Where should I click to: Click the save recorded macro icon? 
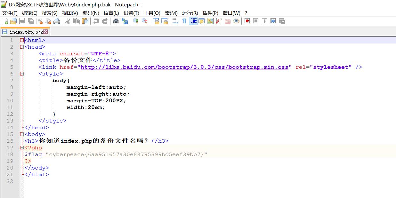point(282,21)
